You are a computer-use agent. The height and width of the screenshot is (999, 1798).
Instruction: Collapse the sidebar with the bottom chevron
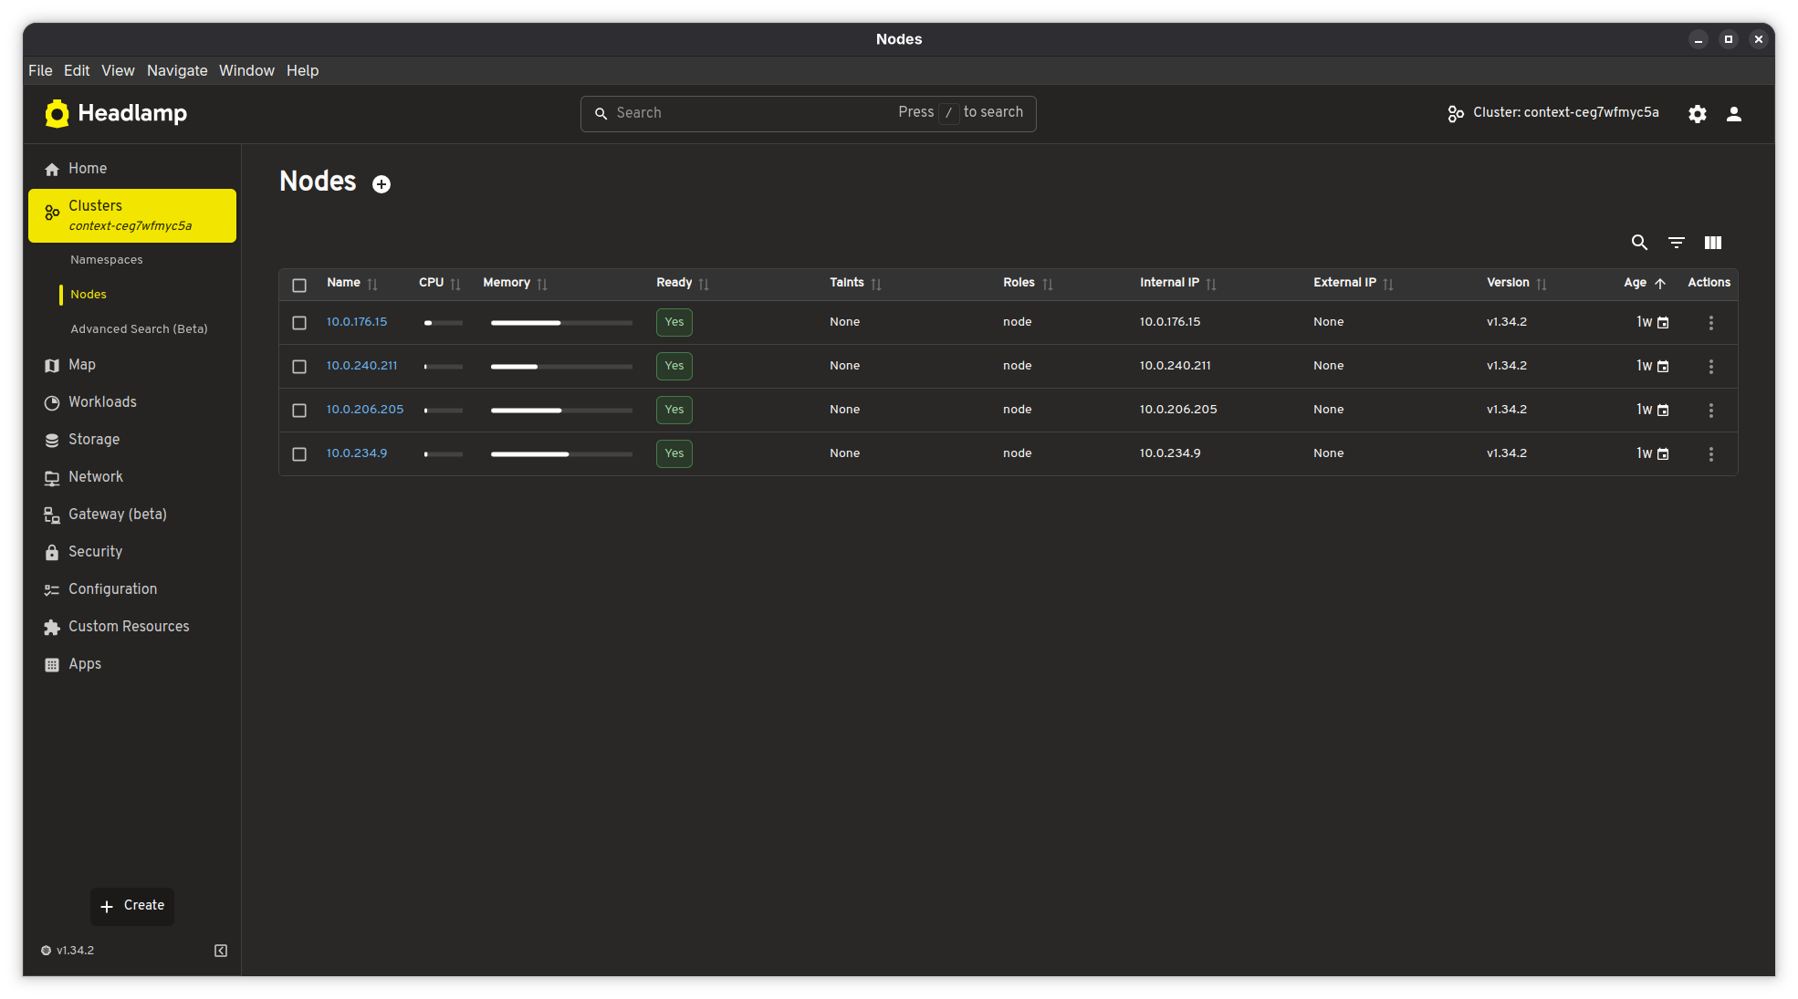coord(220,950)
